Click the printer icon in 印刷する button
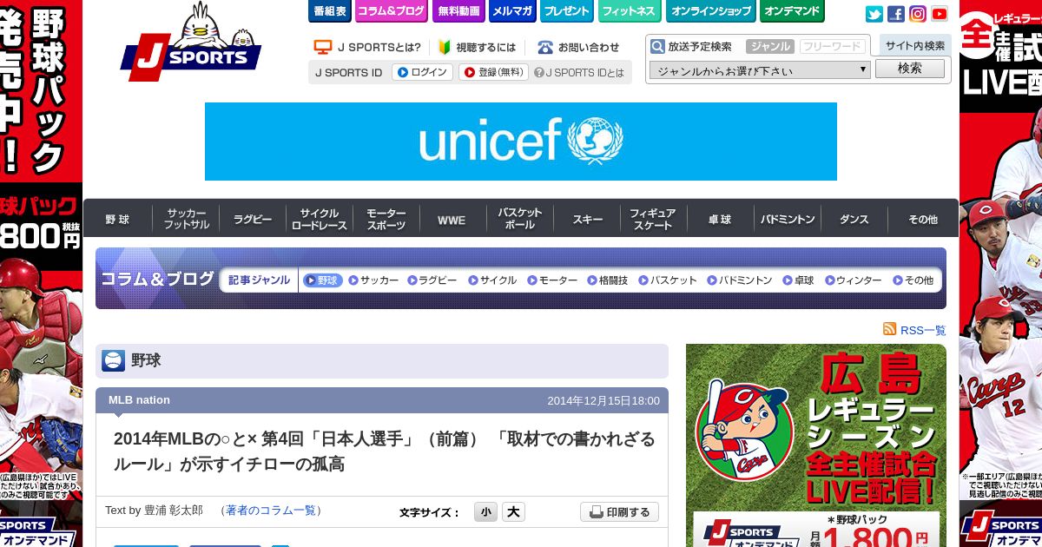Viewport: 1042px width, 547px height. pyautogui.click(x=596, y=512)
